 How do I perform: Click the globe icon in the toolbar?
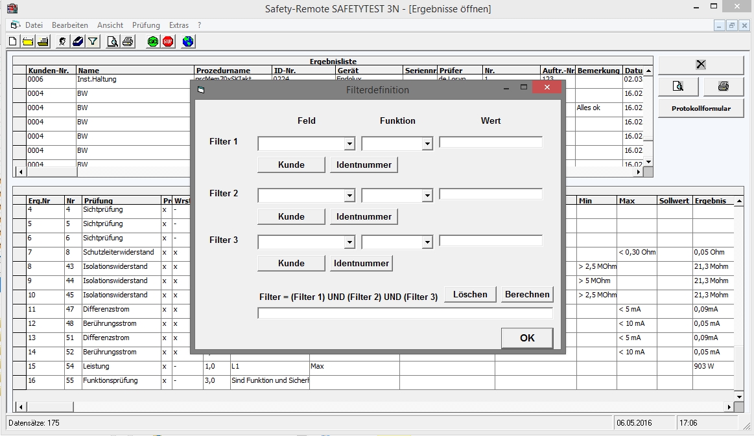(x=188, y=42)
